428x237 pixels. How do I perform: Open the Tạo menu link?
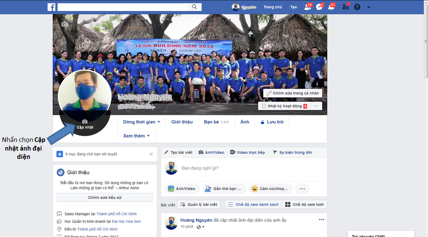tap(293, 7)
